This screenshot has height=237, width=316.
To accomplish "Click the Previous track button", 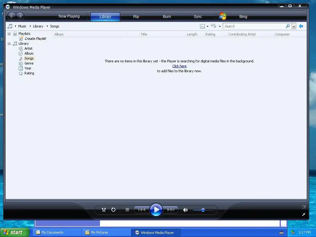I will coord(142,210).
